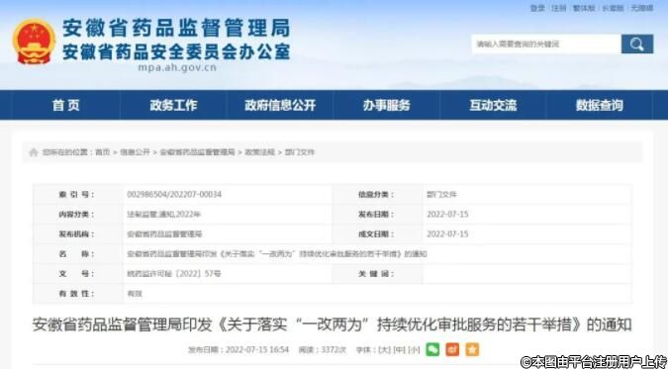Open the 首页 navigation tab
The width and height of the screenshot is (668, 369).
pos(66,105)
